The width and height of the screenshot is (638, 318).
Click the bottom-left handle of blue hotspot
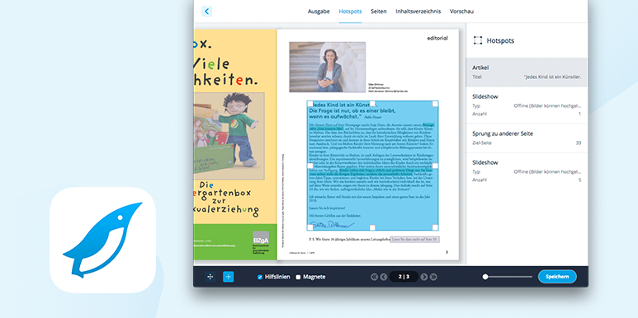click(310, 227)
